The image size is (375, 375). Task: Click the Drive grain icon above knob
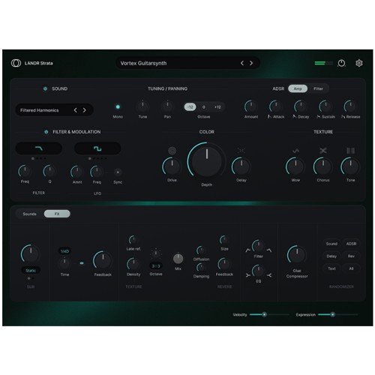(x=172, y=151)
